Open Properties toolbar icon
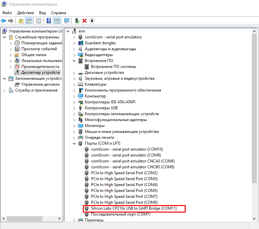259x229 pixels. (x=39, y=21)
